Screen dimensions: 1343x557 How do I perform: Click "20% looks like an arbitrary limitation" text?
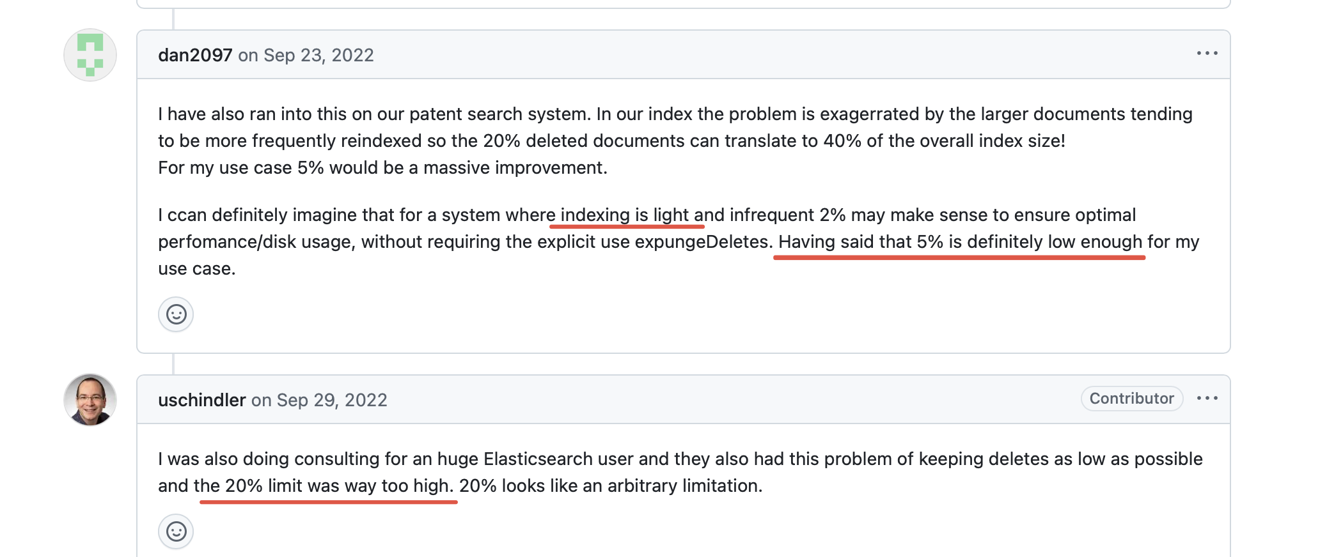(x=610, y=486)
